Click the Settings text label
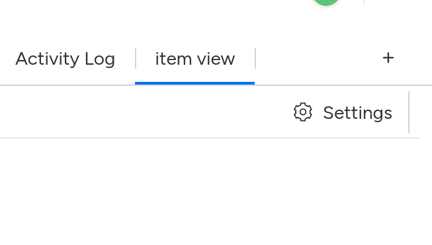The width and height of the screenshot is (432, 245). (x=358, y=113)
